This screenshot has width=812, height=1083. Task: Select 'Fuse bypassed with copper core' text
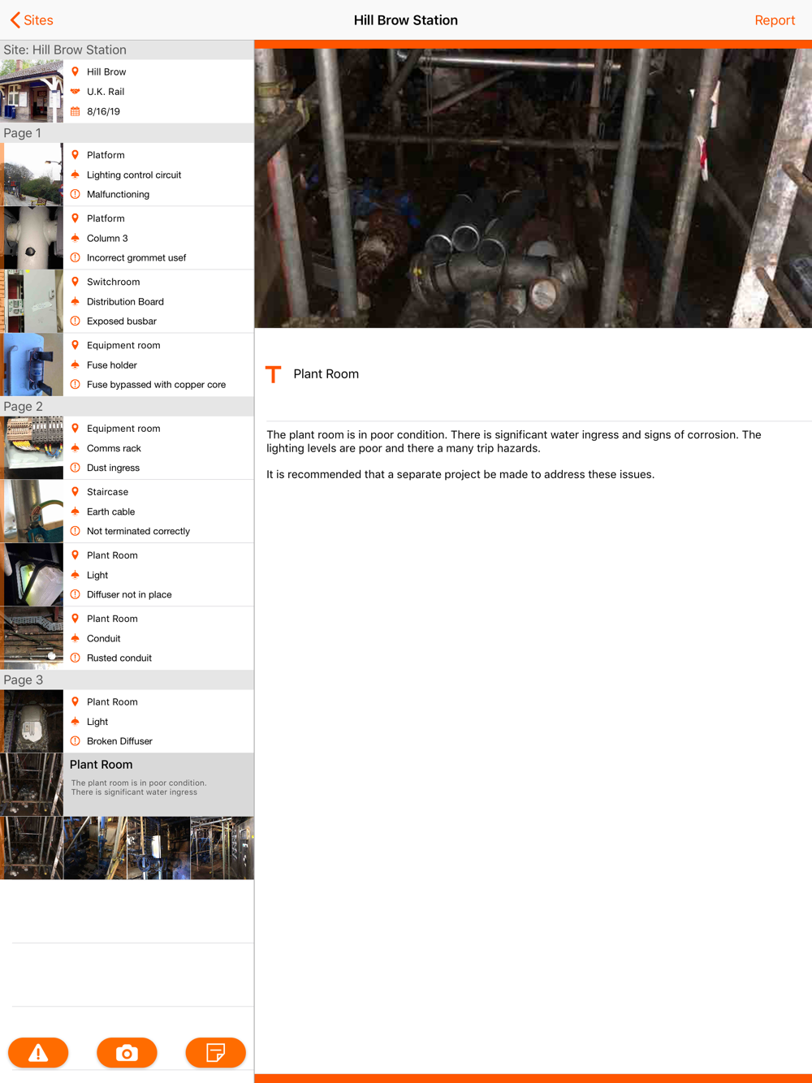[x=157, y=385]
